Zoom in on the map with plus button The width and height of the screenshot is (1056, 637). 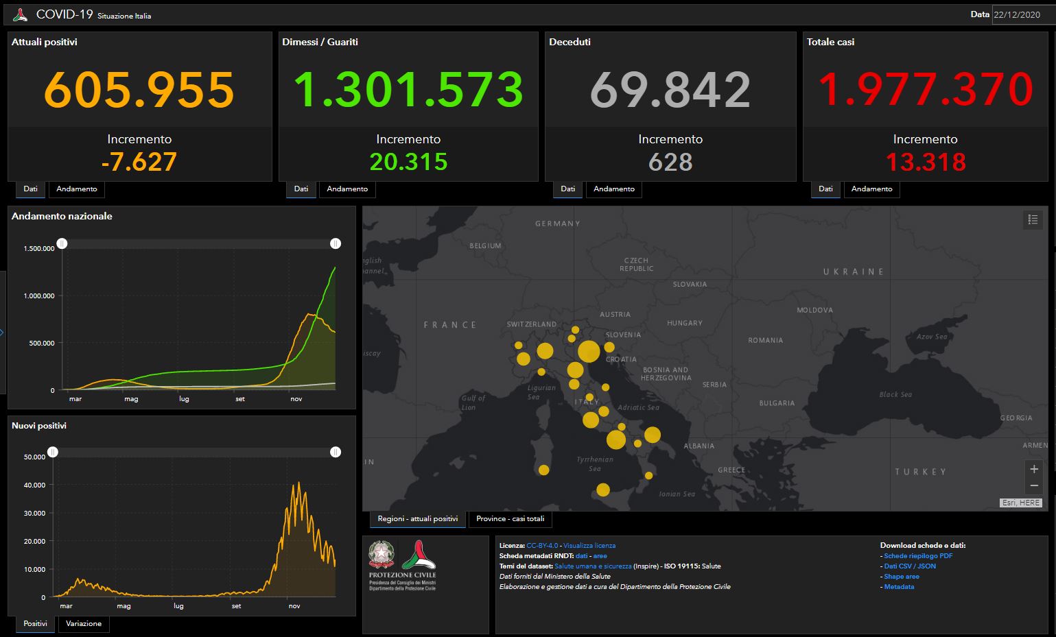coord(1034,469)
